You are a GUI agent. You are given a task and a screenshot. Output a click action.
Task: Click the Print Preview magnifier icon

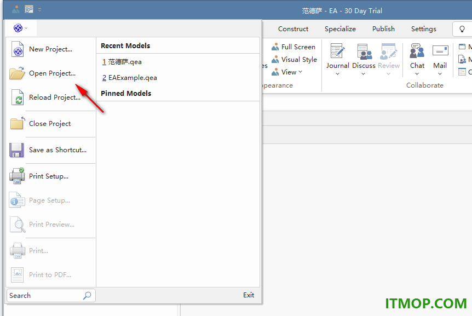pyautogui.click(x=18, y=224)
